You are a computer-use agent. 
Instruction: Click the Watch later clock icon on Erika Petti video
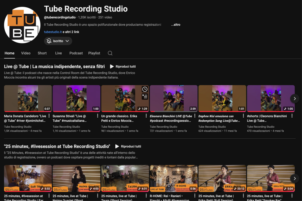[145, 89]
